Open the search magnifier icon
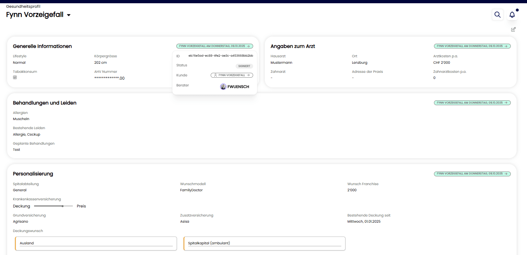Screen dimensions: 527x255 click(x=497, y=15)
